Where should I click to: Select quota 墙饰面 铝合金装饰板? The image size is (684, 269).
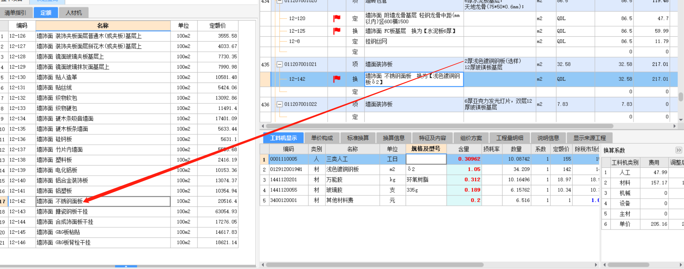tap(103, 181)
